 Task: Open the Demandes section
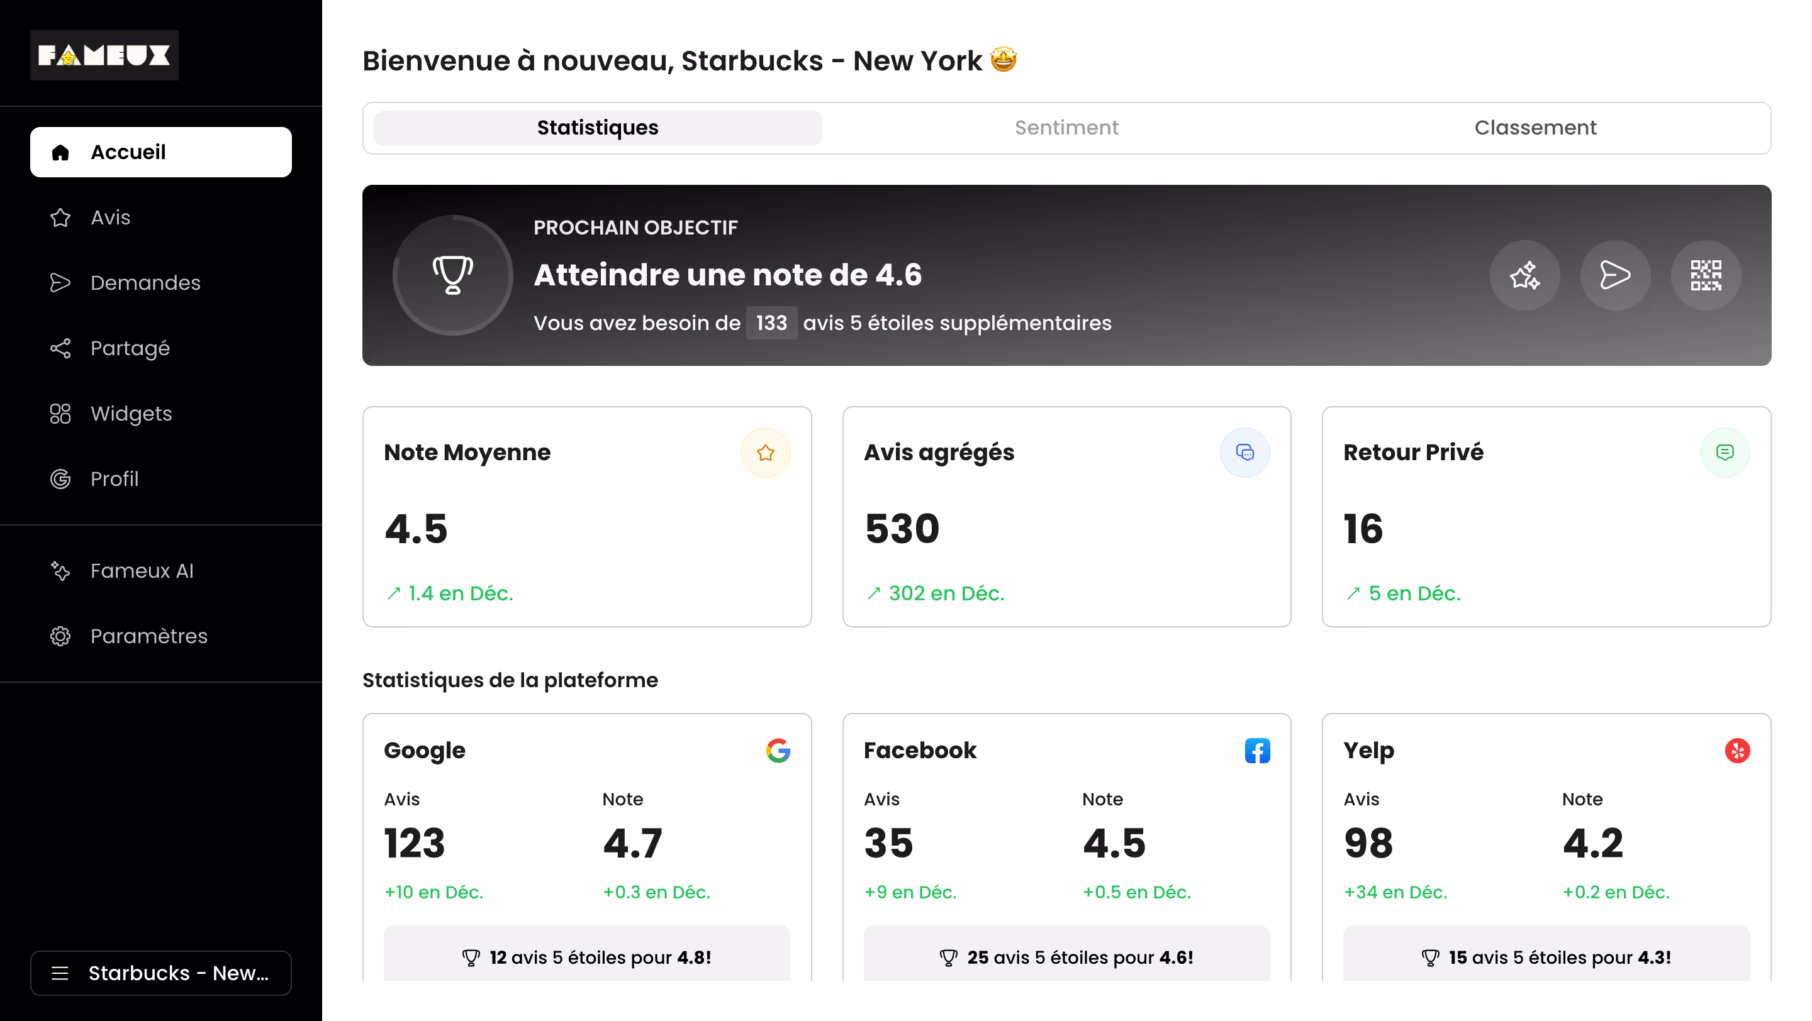click(x=145, y=282)
